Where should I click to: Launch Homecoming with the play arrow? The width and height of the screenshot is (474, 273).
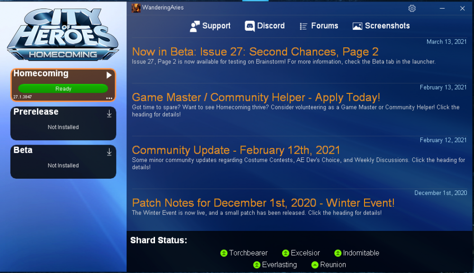(109, 74)
